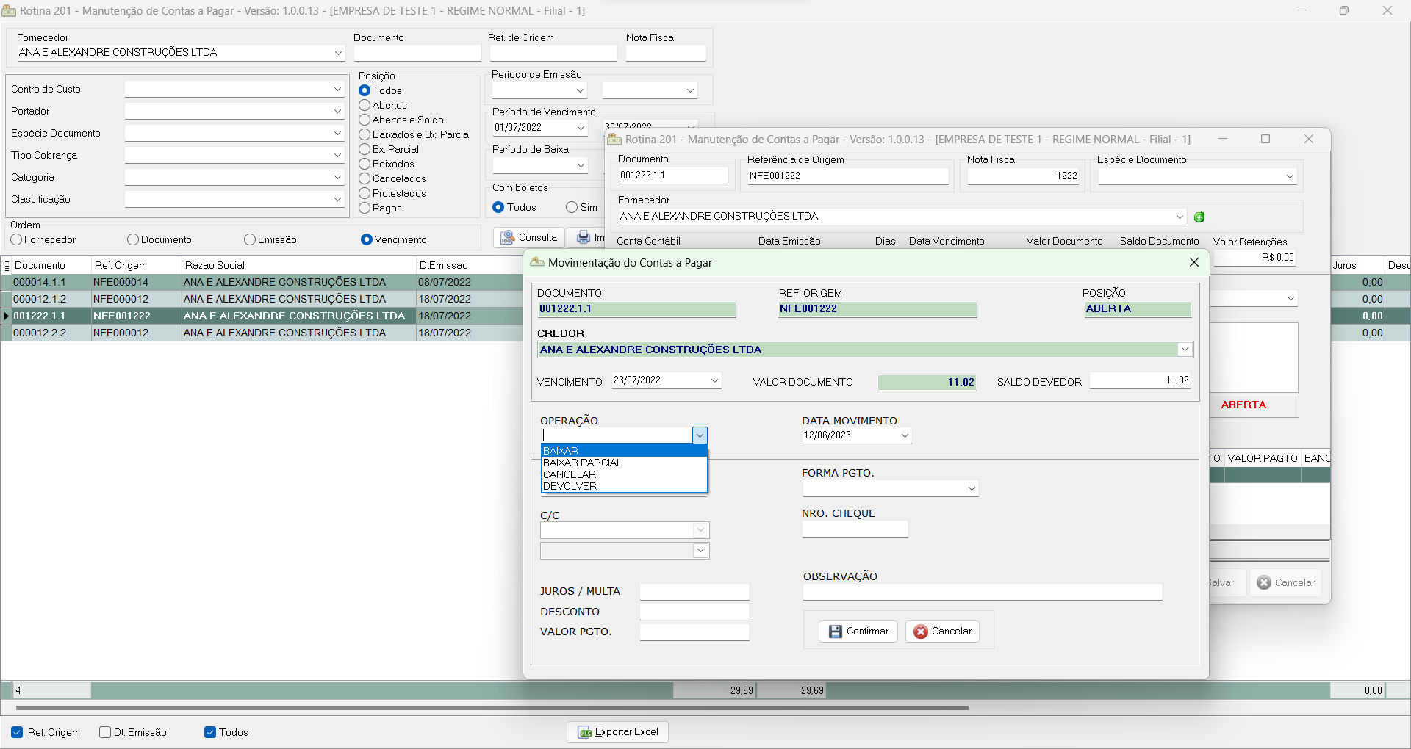Image resolution: width=1411 pixels, height=749 pixels.
Task: Open the Centro de Custo dropdown
Action: point(337,89)
